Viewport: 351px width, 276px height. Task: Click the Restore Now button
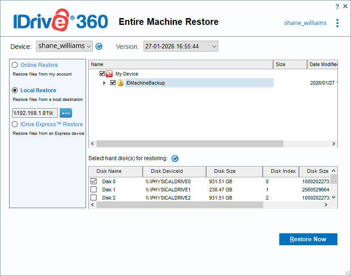308,239
